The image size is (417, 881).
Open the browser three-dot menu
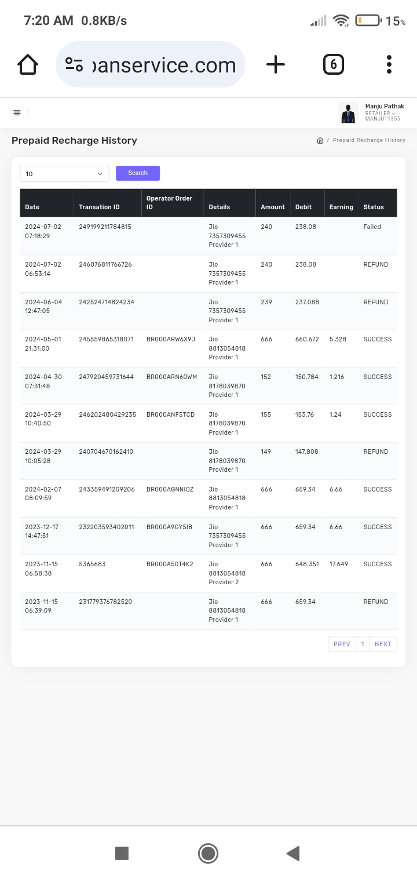tap(389, 64)
